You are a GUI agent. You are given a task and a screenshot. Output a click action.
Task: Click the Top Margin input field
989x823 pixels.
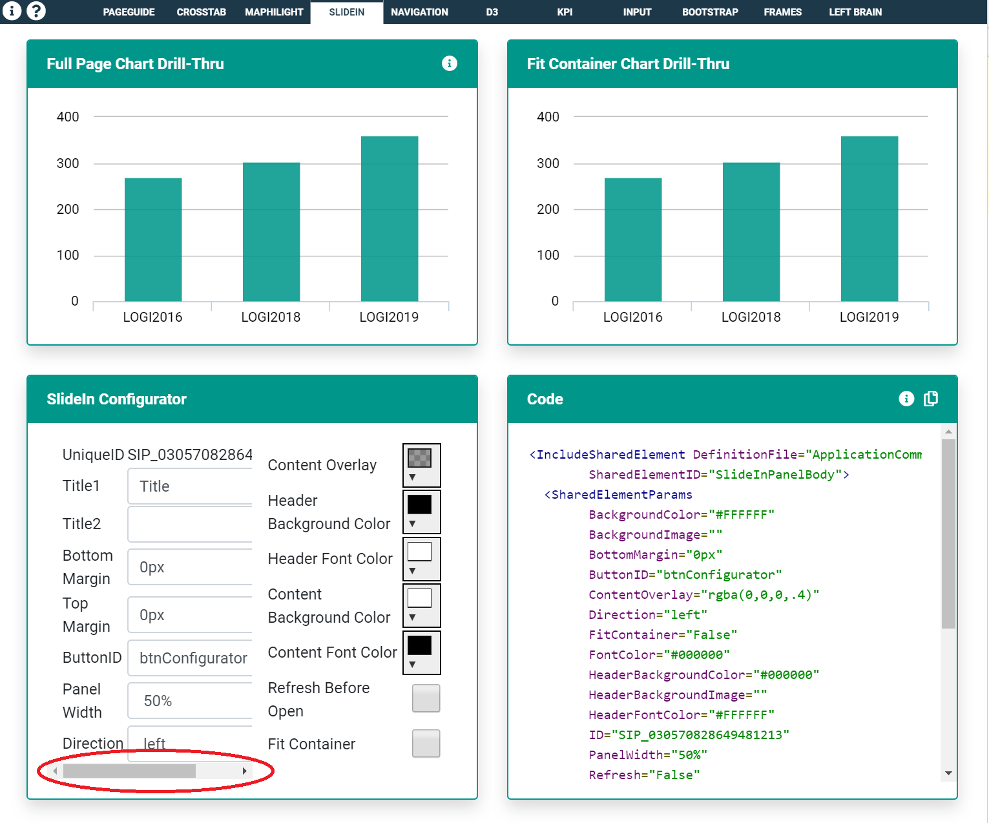pyautogui.click(x=190, y=615)
